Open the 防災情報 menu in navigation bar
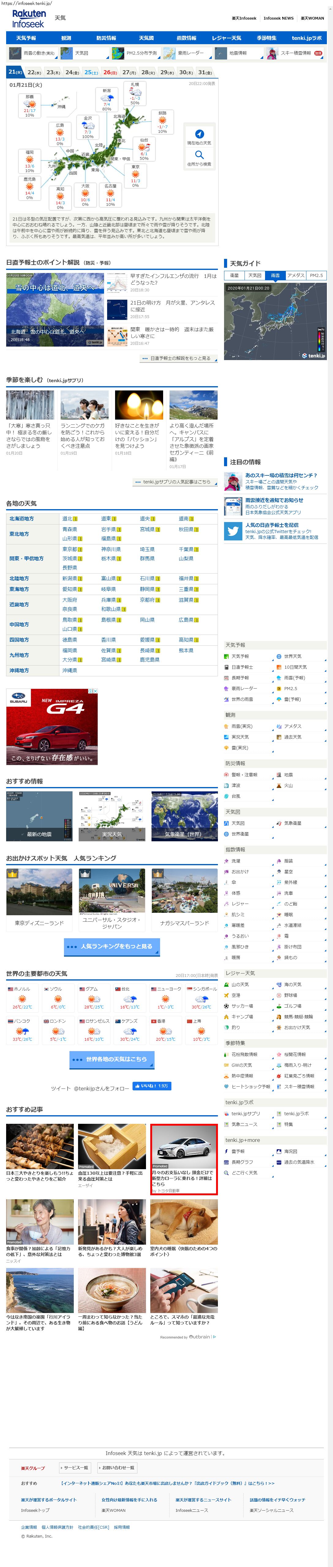 pos(106,38)
